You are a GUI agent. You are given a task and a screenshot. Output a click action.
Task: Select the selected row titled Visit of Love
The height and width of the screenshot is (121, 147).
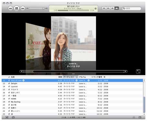72,80
